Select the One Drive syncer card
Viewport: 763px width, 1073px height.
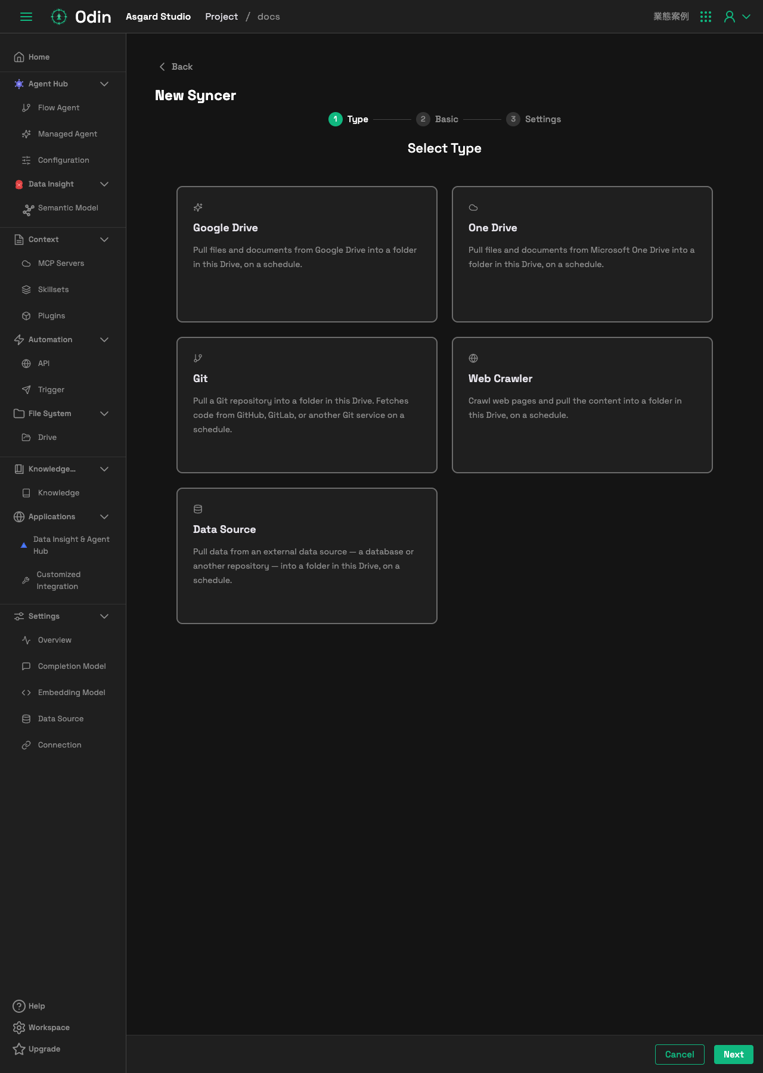point(582,255)
